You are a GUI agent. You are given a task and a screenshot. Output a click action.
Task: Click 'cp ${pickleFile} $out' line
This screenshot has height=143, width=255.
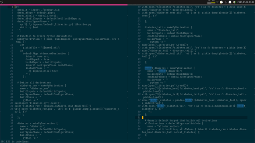43,71
